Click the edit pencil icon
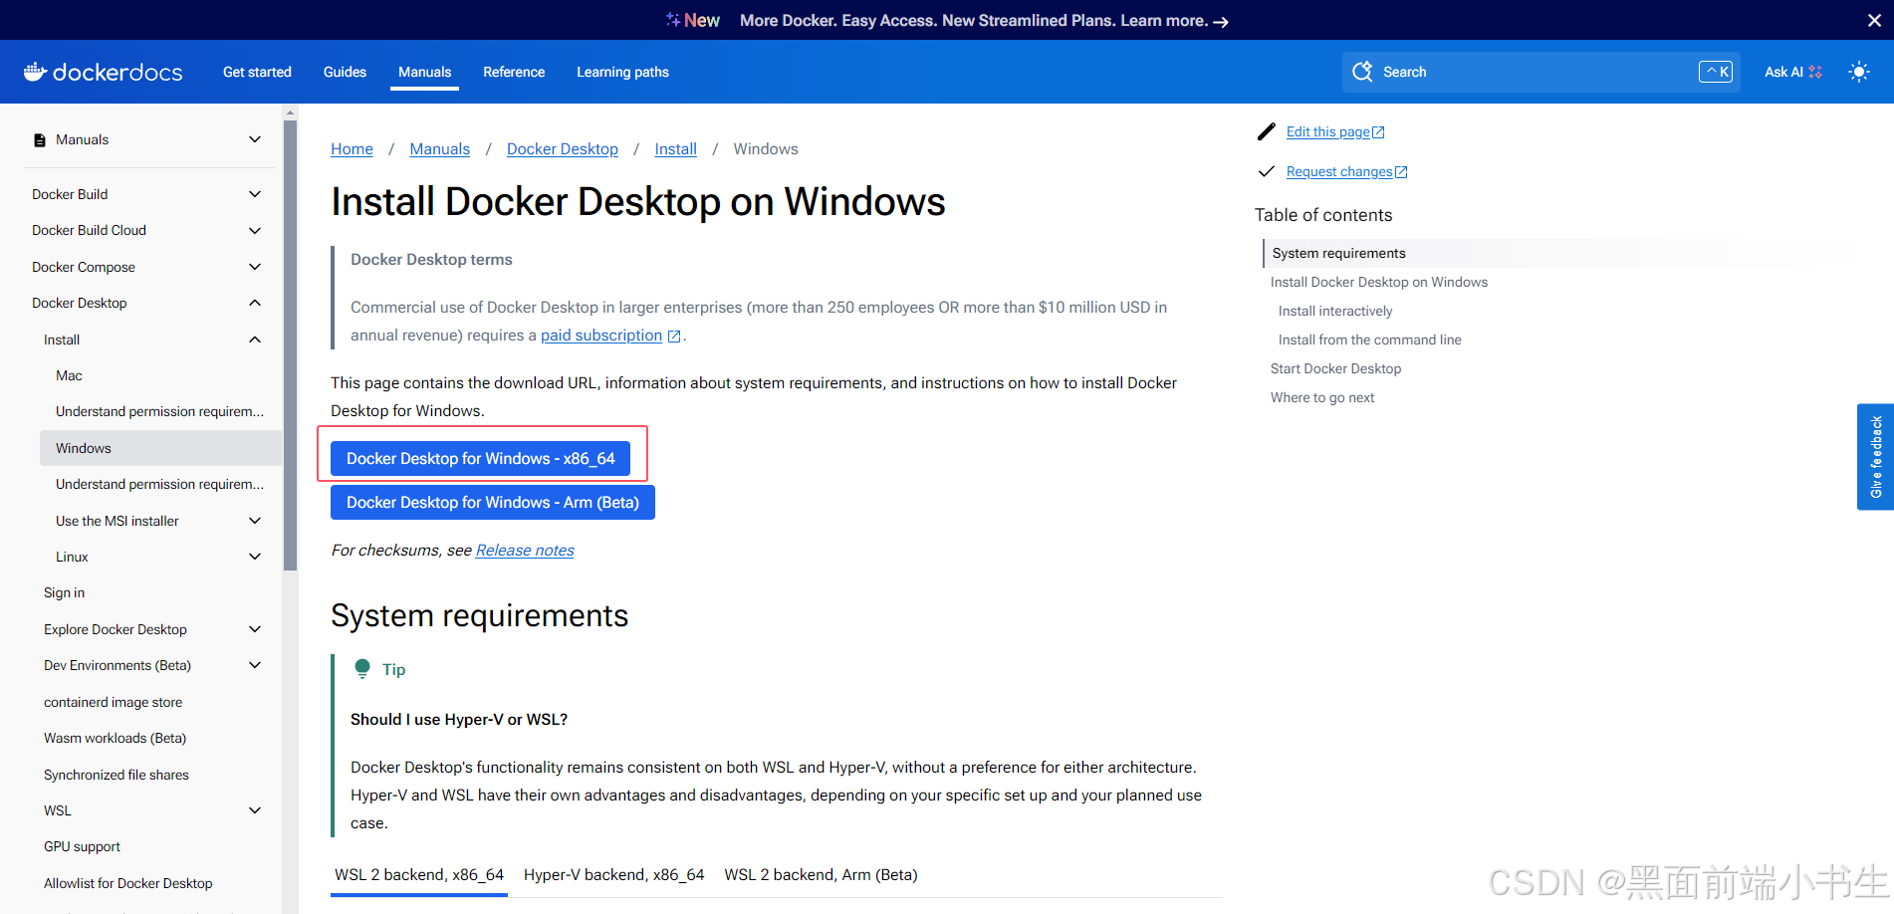 tap(1266, 130)
